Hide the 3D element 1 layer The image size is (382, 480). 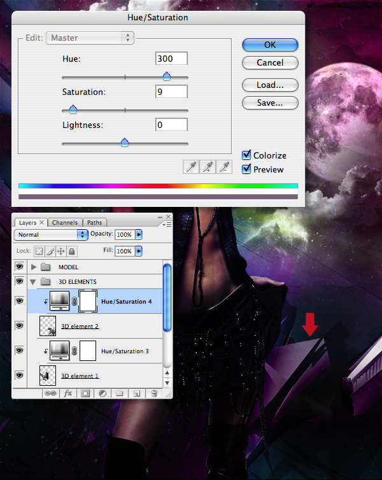(x=19, y=376)
